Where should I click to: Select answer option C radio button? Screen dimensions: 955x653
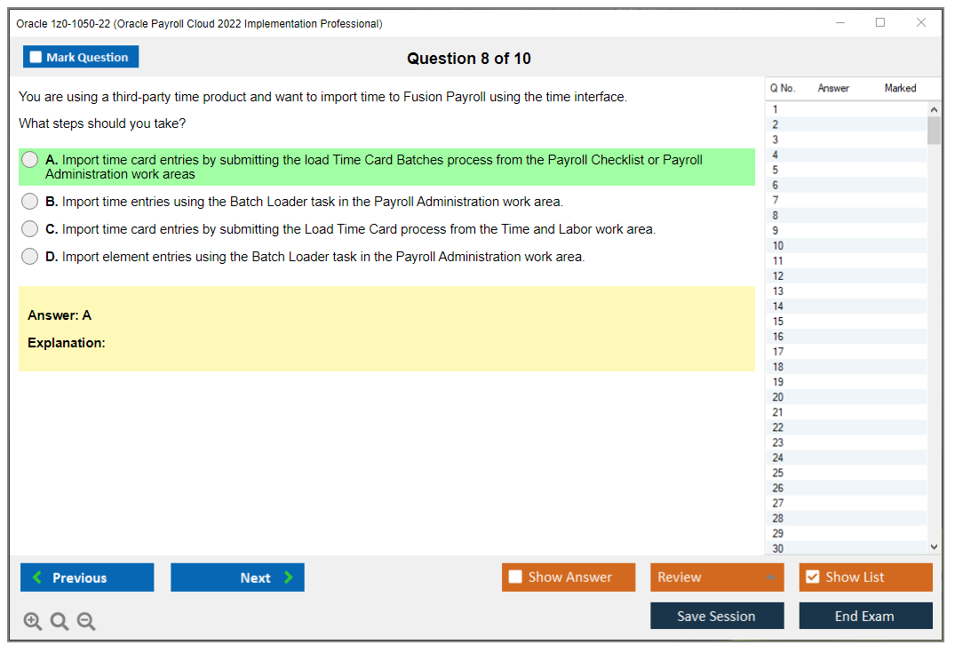[x=29, y=228]
